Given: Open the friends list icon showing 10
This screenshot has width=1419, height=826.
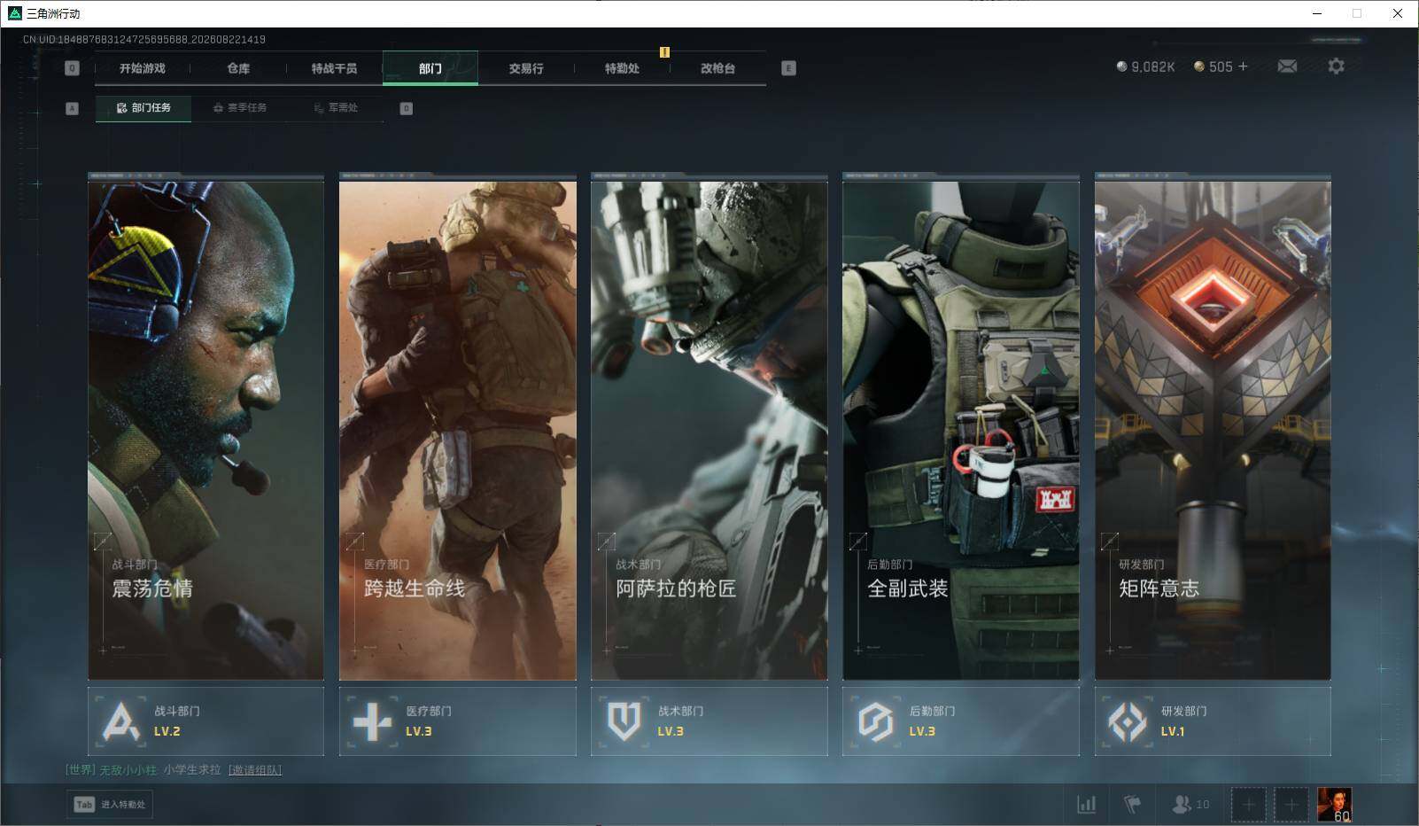Looking at the screenshot, I should click(1190, 804).
